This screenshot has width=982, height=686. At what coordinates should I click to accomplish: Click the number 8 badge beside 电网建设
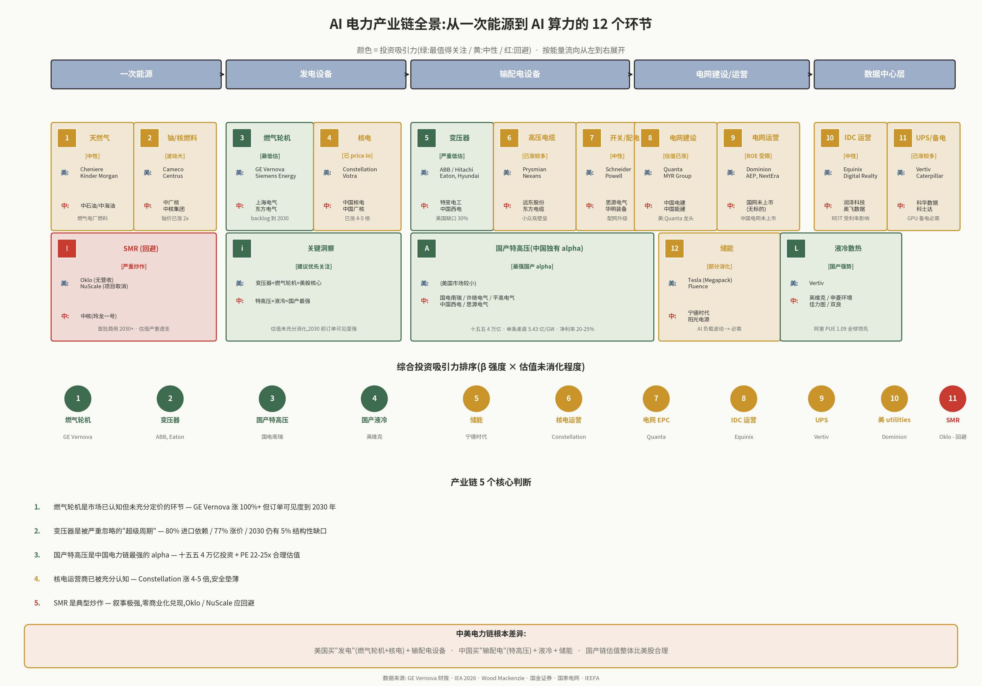[650, 138]
